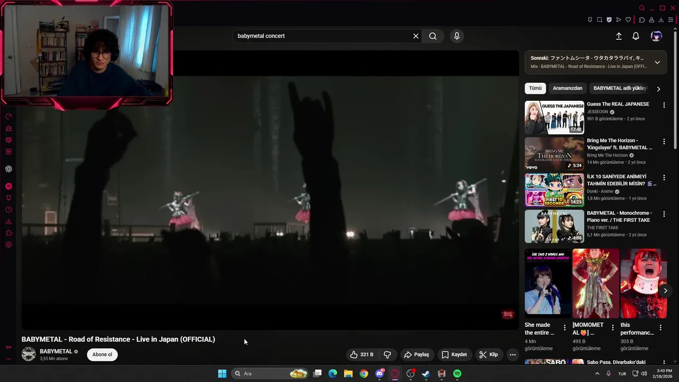The image size is (679, 382).
Task: Open Google Chrome from the taskbar
Action: pyautogui.click(x=363, y=374)
